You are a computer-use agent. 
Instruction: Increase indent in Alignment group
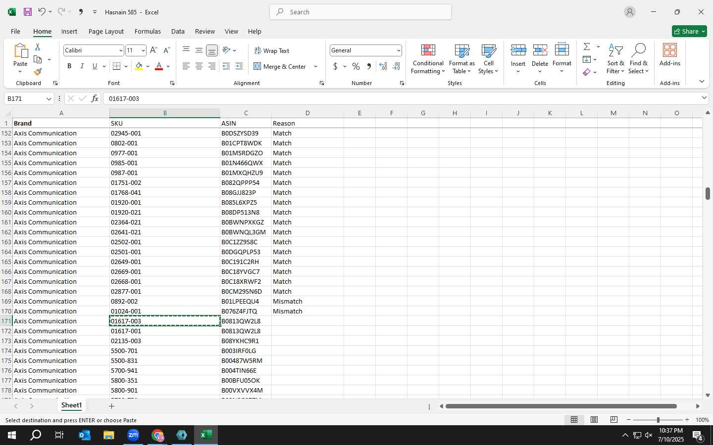tap(239, 66)
